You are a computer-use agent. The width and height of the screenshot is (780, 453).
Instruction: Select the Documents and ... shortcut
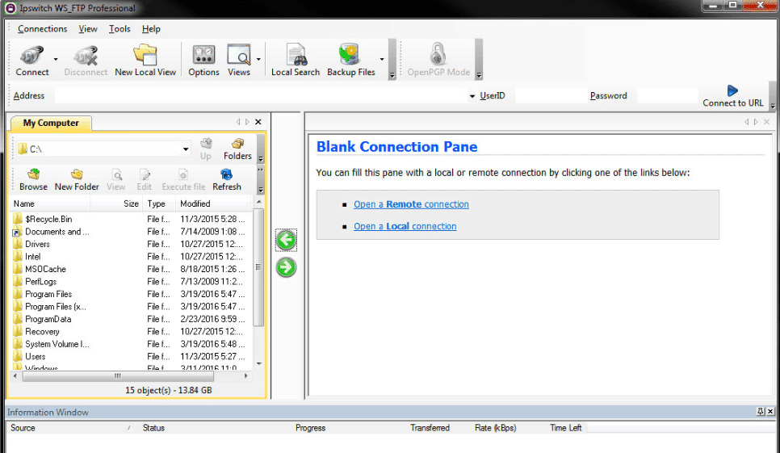tap(51, 231)
